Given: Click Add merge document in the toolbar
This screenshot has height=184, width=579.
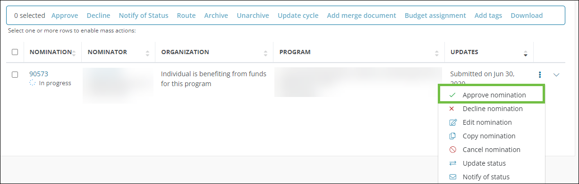Looking at the screenshot, I should pos(361,16).
